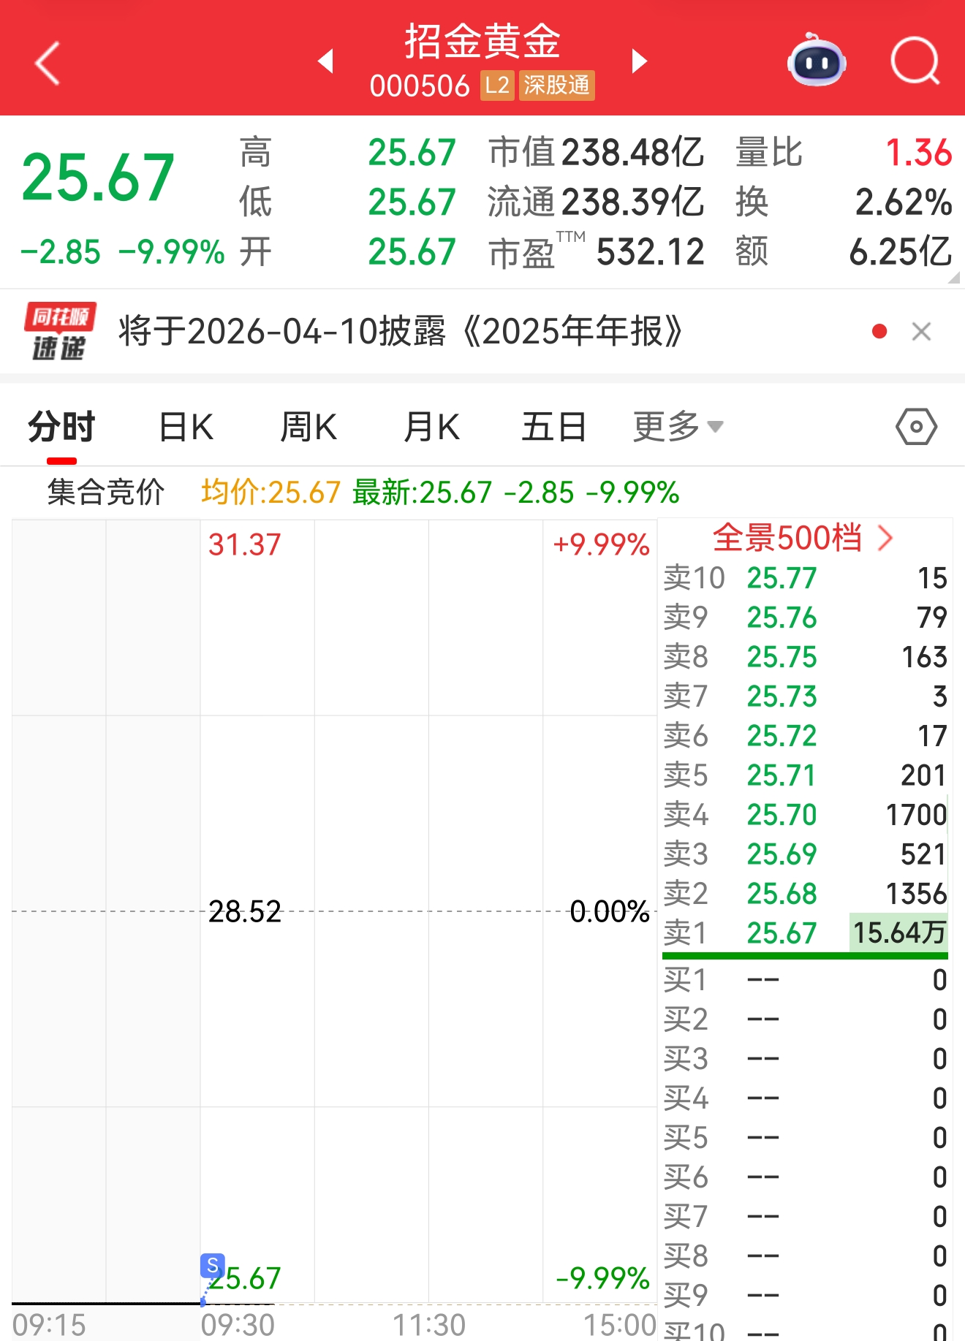The height and width of the screenshot is (1341, 965).
Task: Tap the 31.37 upper limit price
Action: 244,545
